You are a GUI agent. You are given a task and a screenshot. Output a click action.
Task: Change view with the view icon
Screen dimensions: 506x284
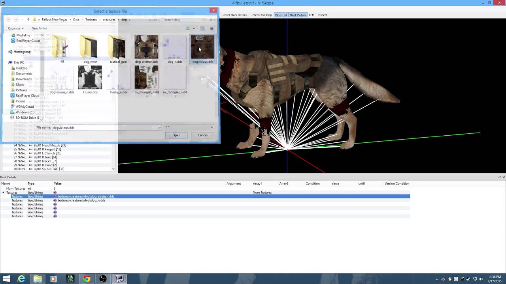[188, 28]
